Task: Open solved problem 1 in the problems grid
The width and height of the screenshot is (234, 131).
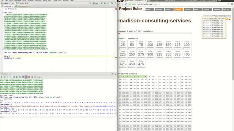Action: tap(120, 76)
